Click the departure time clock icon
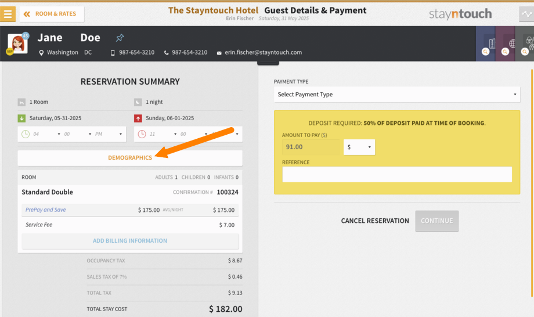This screenshot has height=317, width=534. point(142,134)
